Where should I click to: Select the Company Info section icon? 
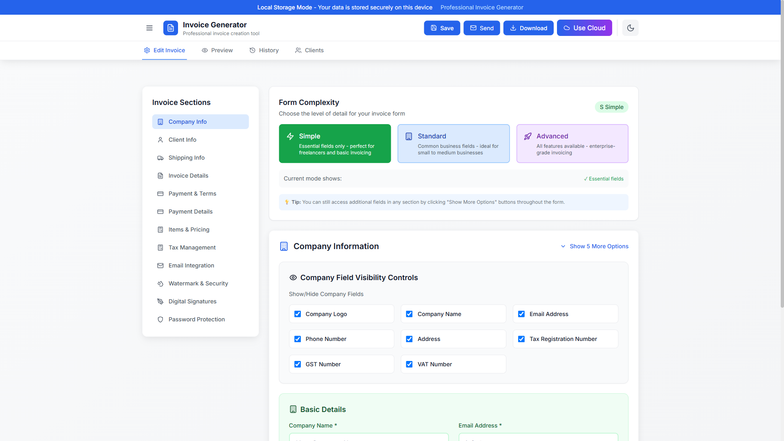point(160,122)
